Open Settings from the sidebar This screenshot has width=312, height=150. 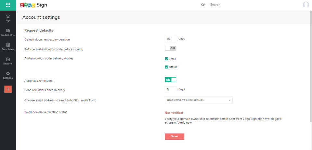click(x=8, y=75)
